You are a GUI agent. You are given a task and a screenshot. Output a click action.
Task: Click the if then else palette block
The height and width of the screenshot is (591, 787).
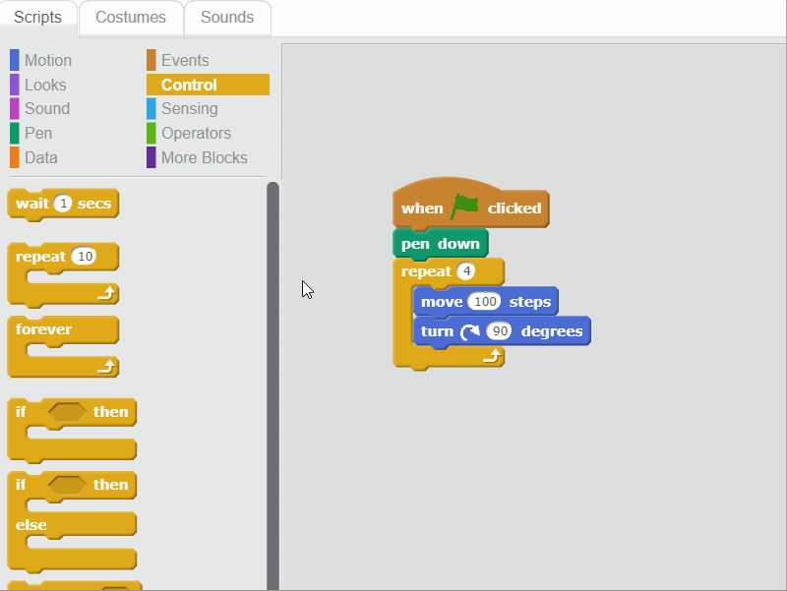(x=72, y=522)
